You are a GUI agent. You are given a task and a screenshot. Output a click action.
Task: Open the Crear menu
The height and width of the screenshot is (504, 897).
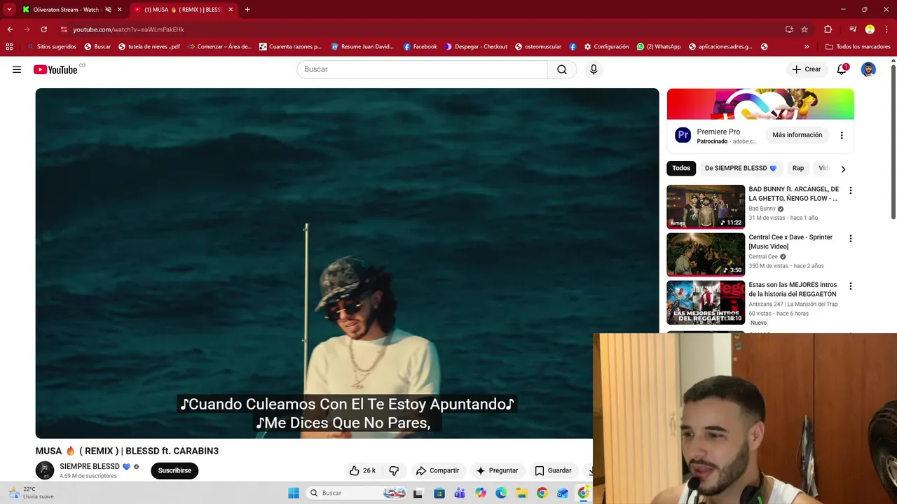tap(807, 69)
